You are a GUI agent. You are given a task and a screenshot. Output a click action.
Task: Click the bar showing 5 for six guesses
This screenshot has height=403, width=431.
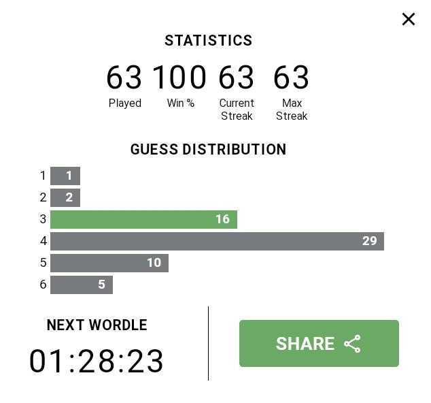coord(82,285)
